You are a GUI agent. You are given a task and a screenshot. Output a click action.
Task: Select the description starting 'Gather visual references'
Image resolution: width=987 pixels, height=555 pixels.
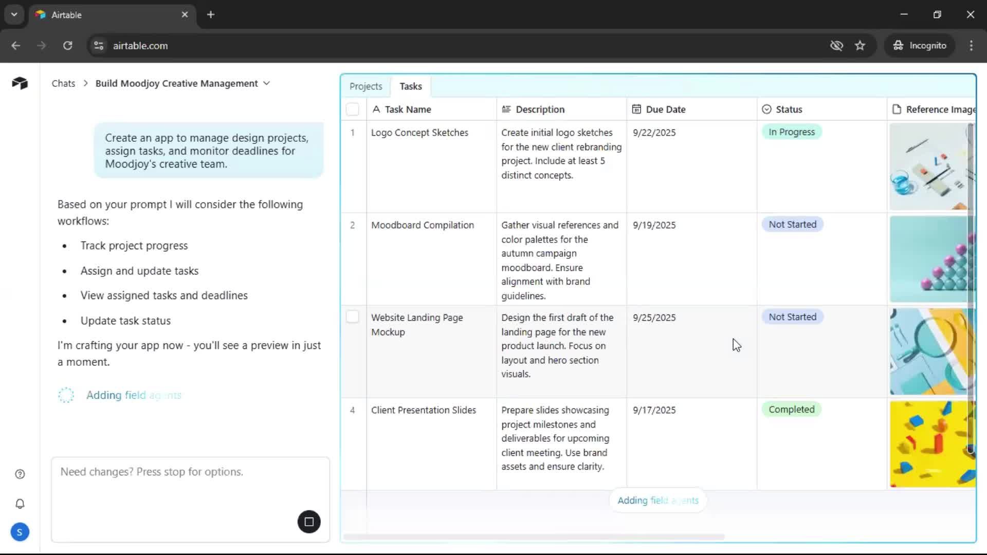561,259
